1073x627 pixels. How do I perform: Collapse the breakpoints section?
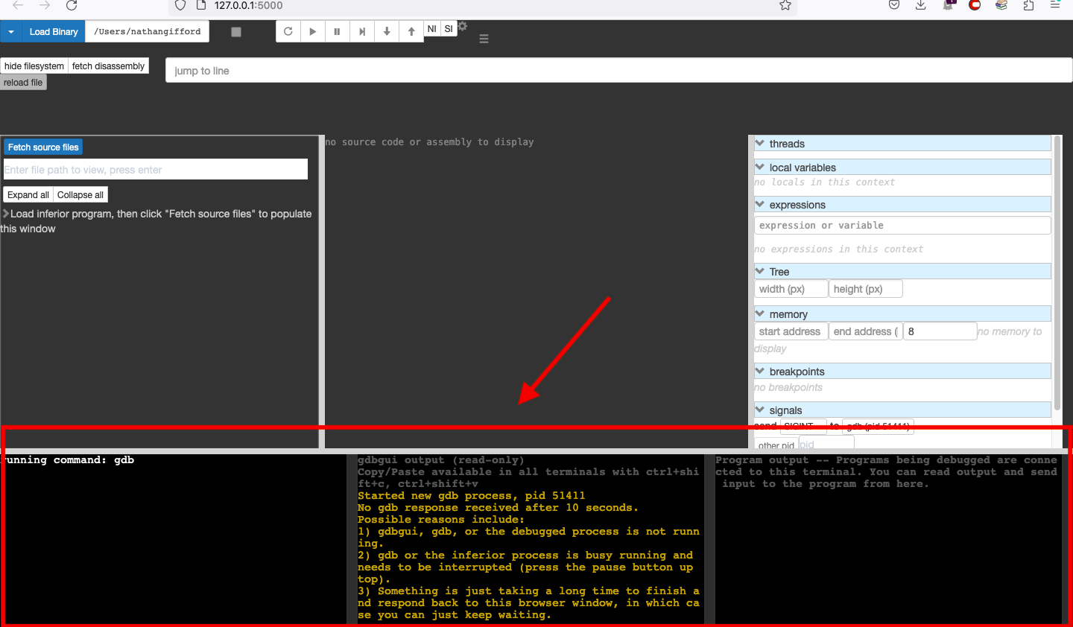click(759, 371)
